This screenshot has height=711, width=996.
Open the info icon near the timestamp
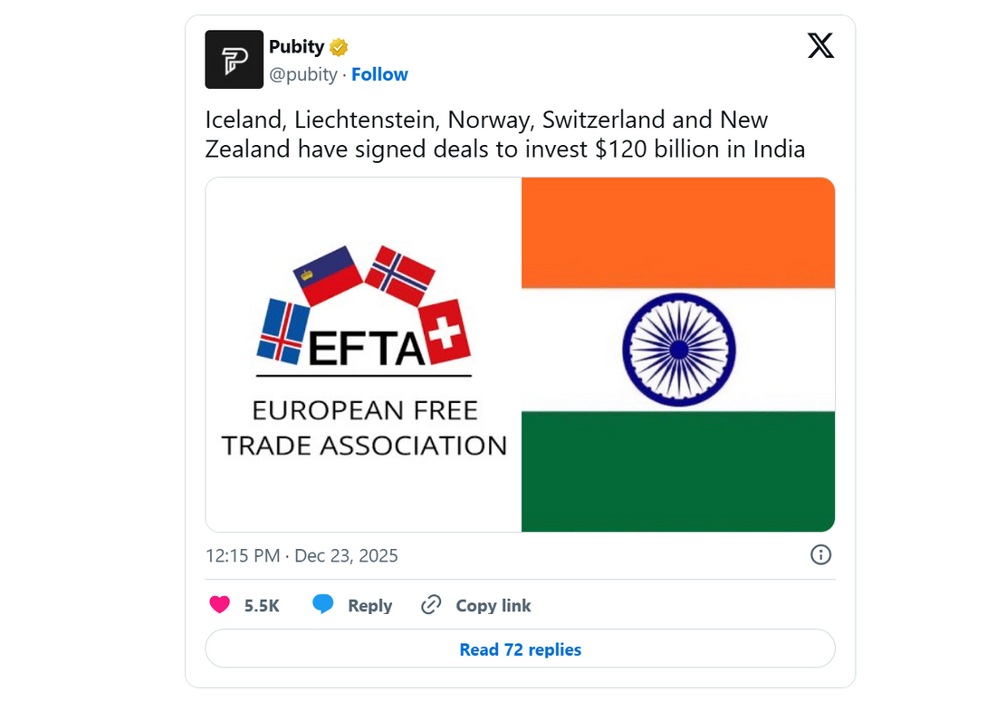[x=820, y=555]
